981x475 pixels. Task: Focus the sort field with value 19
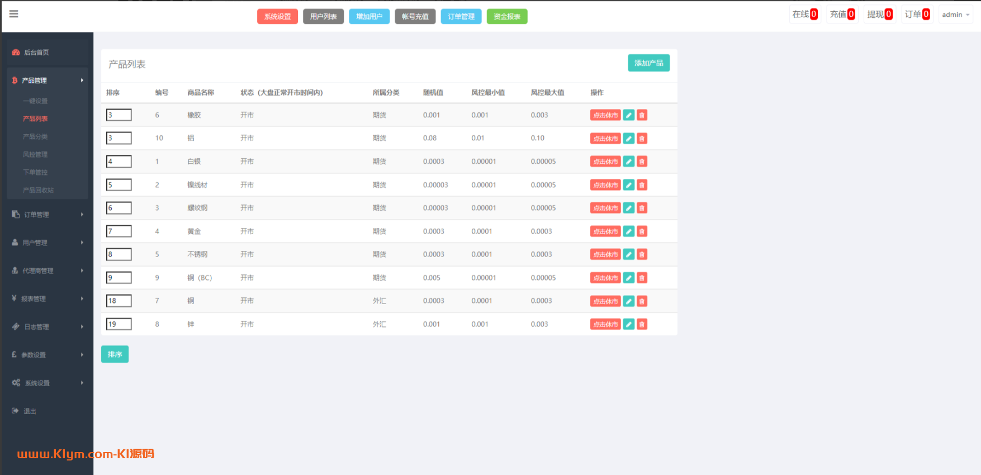(119, 324)
